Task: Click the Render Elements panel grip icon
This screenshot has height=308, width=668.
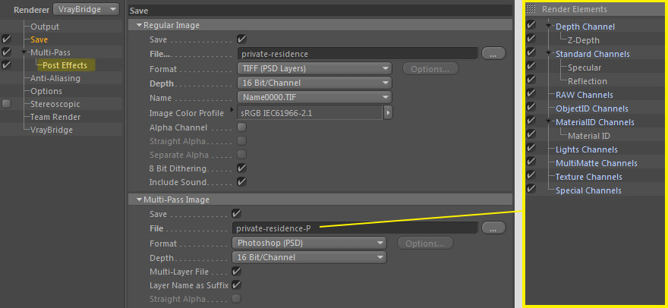Action: 531,9
